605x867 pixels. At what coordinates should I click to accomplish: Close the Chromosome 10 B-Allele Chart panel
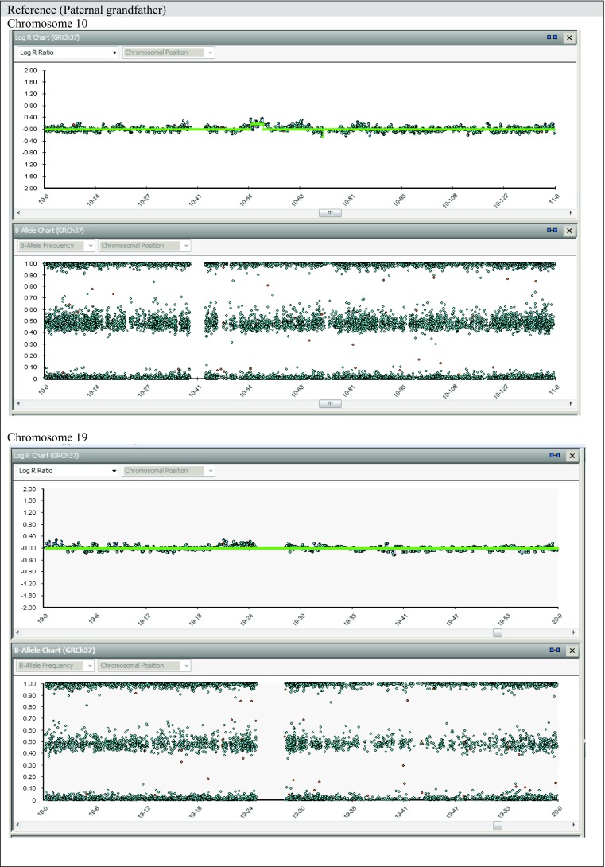pos(568,230)
